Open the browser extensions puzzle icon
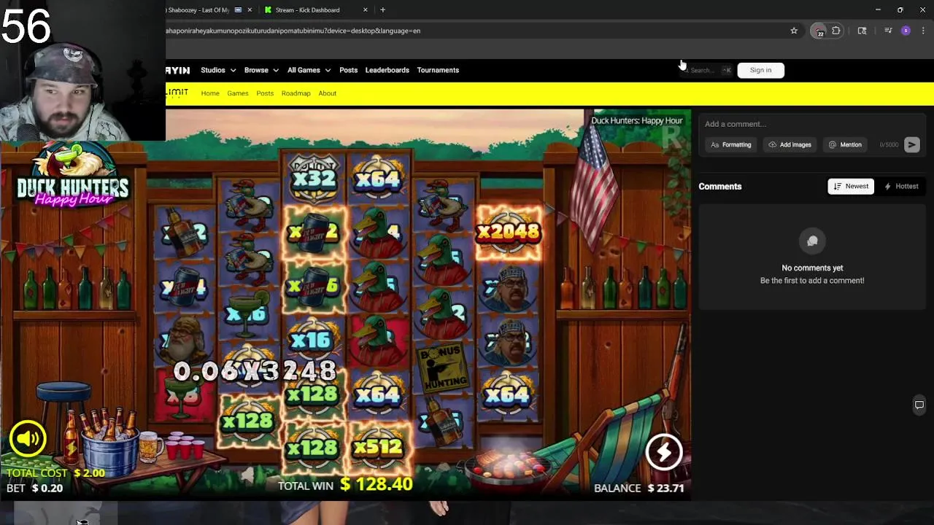 click(x=836, y=31)
